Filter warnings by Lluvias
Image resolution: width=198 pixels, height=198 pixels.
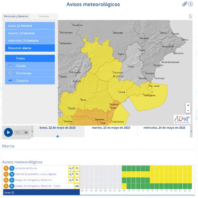coord(30,66)
